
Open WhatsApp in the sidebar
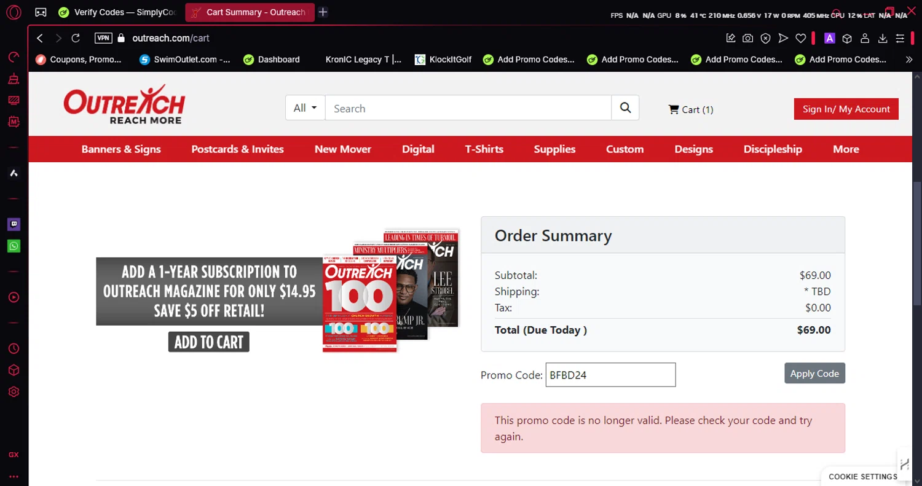(x=14, y=246)
